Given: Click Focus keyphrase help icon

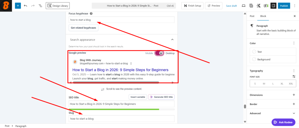Looking at the screenshot, I should click(91, 14).
